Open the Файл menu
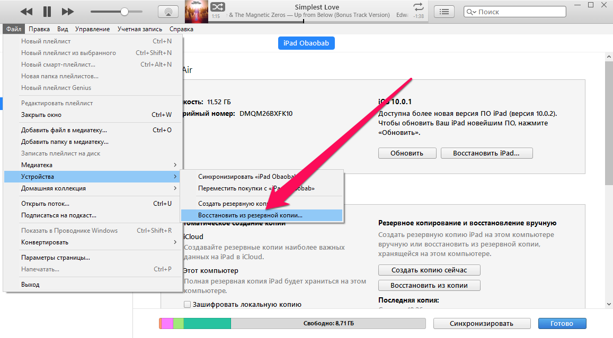Image resolution: width=613 pixels, height=338 pixels. 14,29
